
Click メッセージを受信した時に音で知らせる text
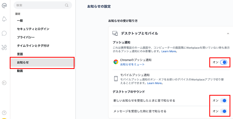(x=140, y=111)
